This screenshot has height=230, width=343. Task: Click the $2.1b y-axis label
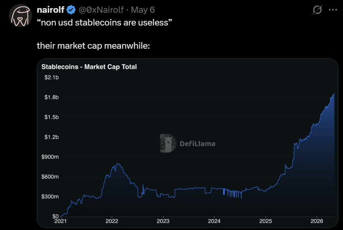click(52, 77)
